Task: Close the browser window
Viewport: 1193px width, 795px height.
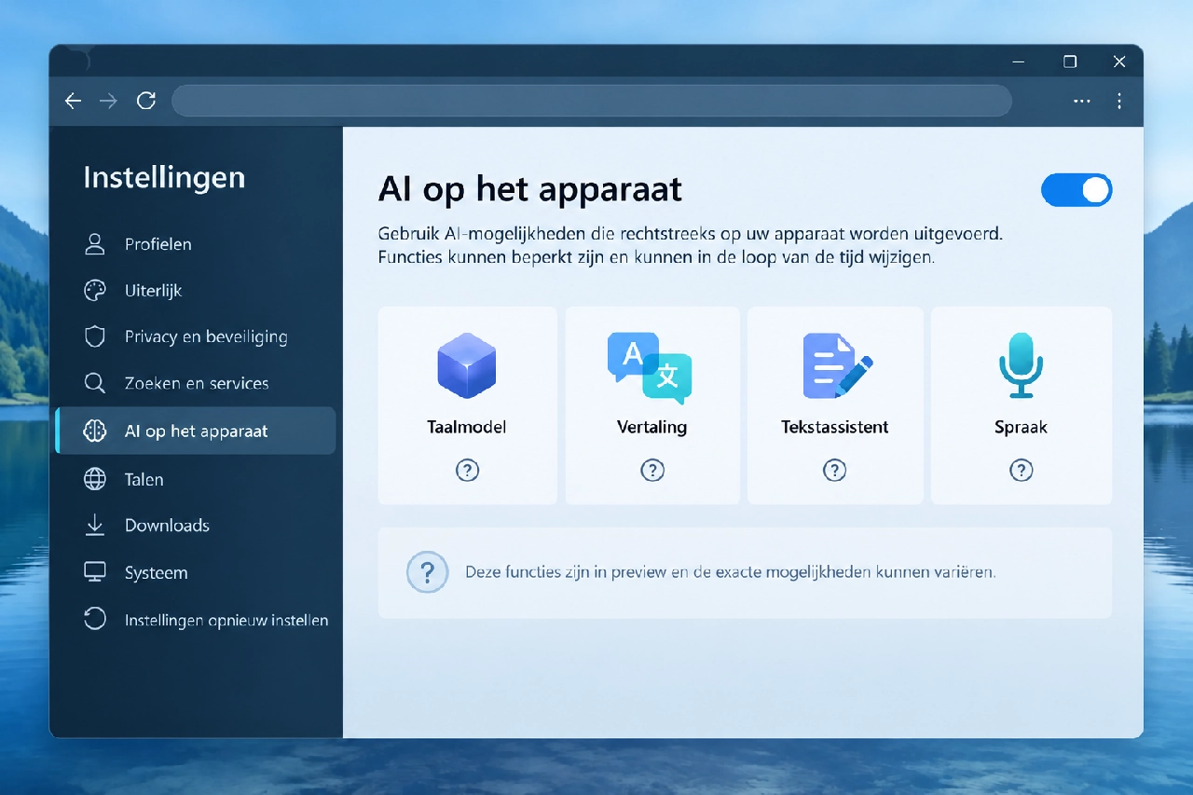Action: [x=1119, y=62]
